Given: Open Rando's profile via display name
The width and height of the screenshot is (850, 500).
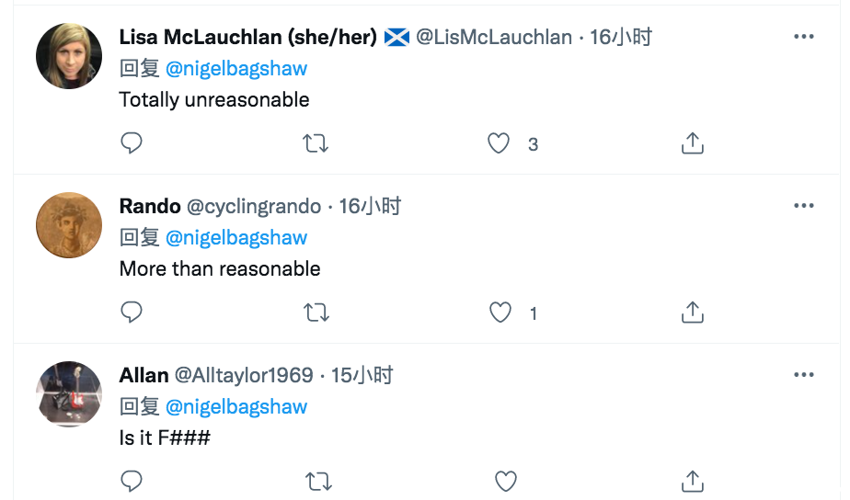Looking at the screenshot, I should coord(150,206).
